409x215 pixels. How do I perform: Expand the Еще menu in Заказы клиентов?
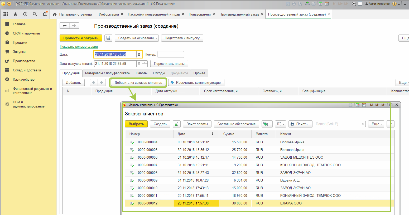pos(376,124)
